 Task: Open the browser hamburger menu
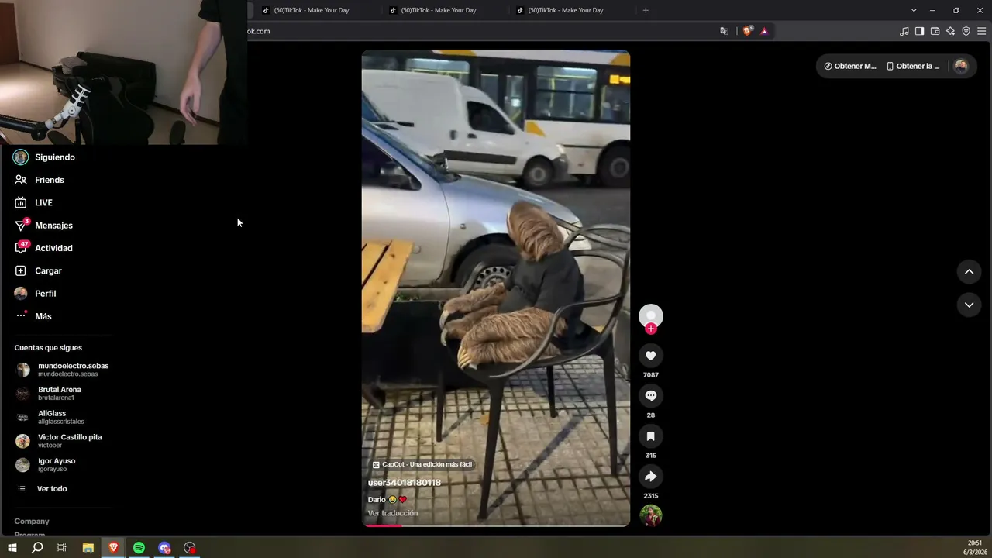tap(982, 31)
